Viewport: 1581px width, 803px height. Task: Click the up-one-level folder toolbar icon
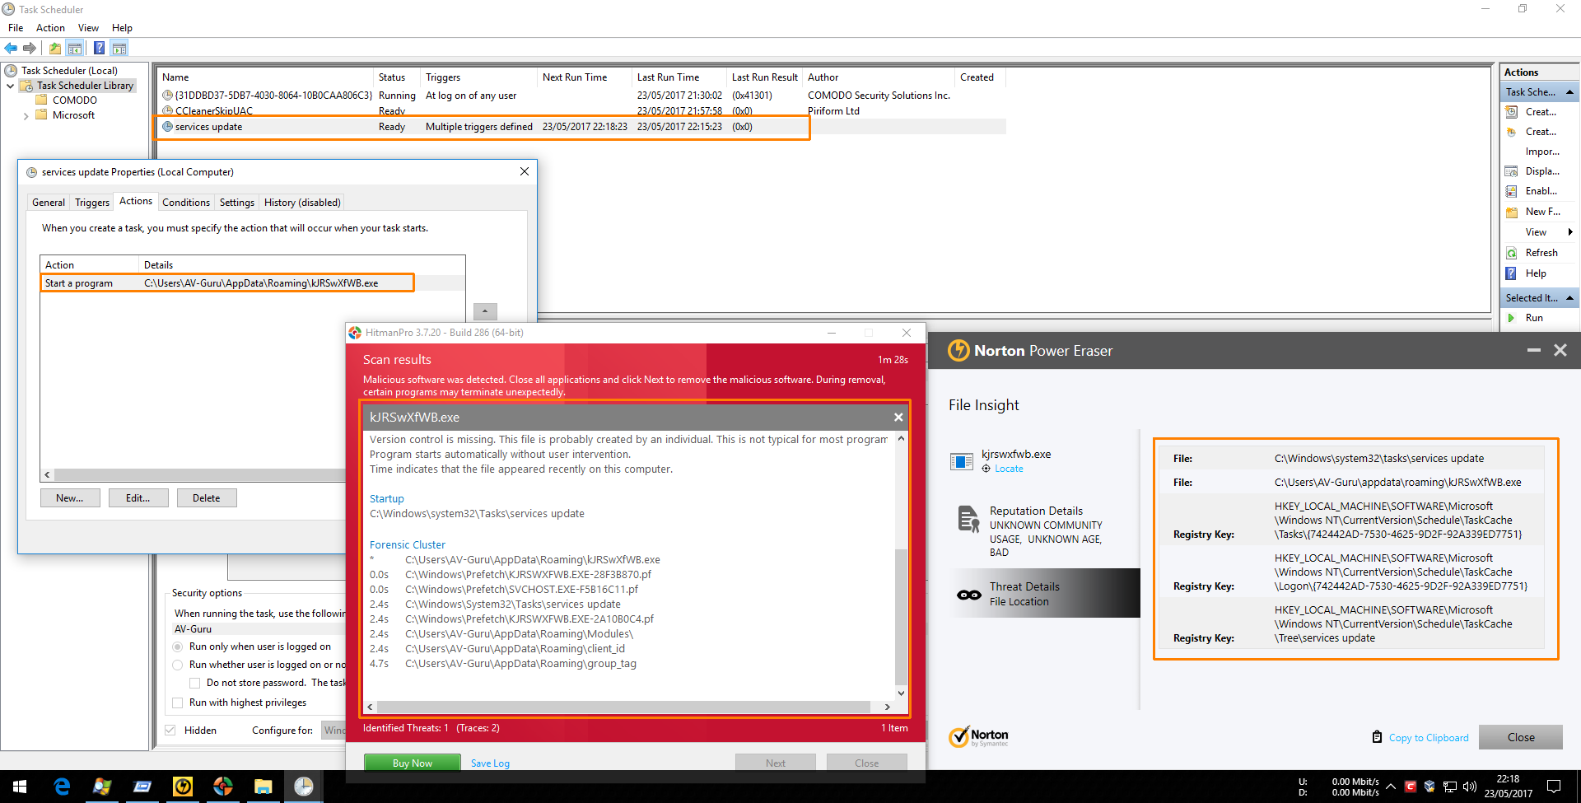[x=54, y=48]
